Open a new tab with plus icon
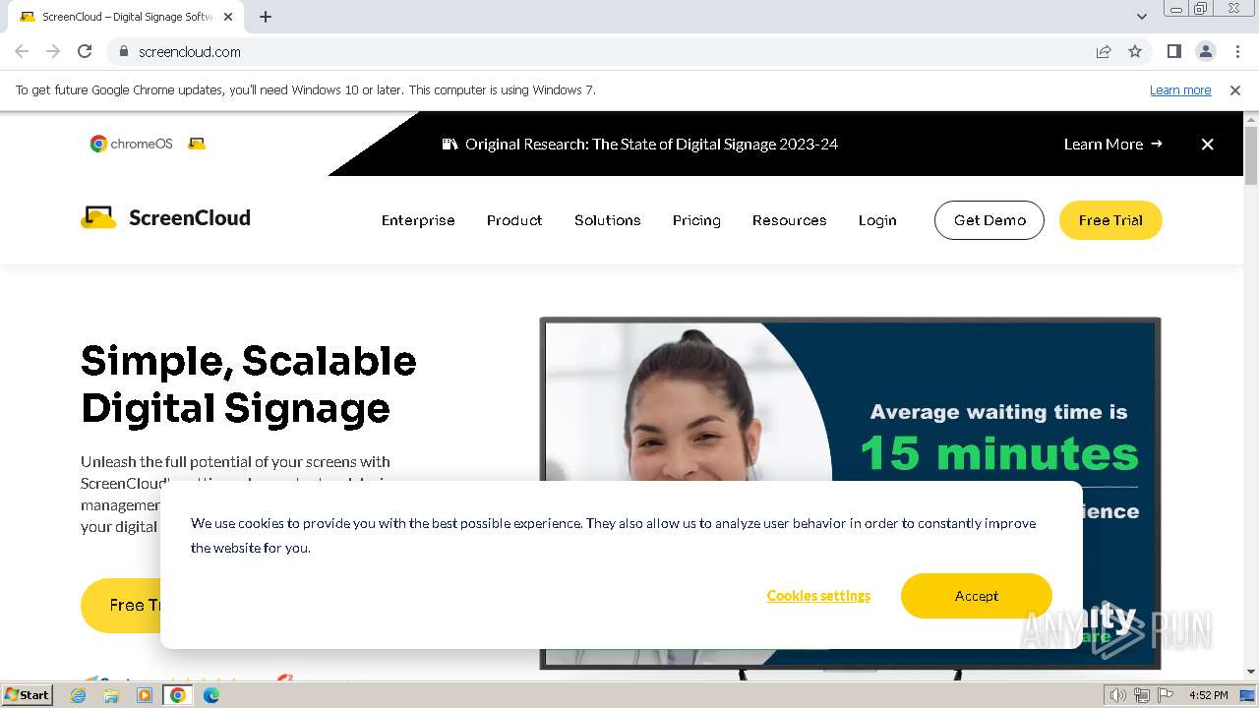 click(266, 17)
